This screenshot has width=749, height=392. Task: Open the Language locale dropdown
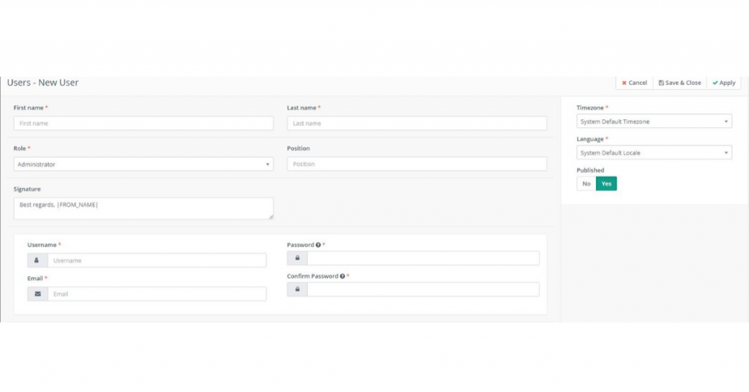pos(654,153)
